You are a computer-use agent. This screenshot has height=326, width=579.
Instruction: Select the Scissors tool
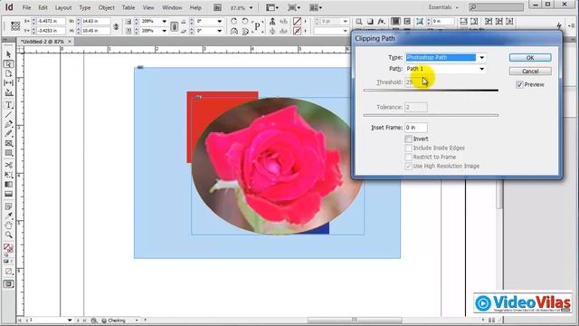[8, 165]
